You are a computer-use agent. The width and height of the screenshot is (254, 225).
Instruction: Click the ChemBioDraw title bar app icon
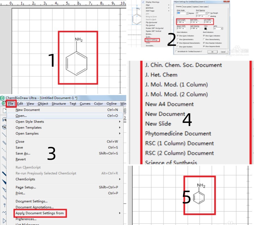click(x=2, y=98)
